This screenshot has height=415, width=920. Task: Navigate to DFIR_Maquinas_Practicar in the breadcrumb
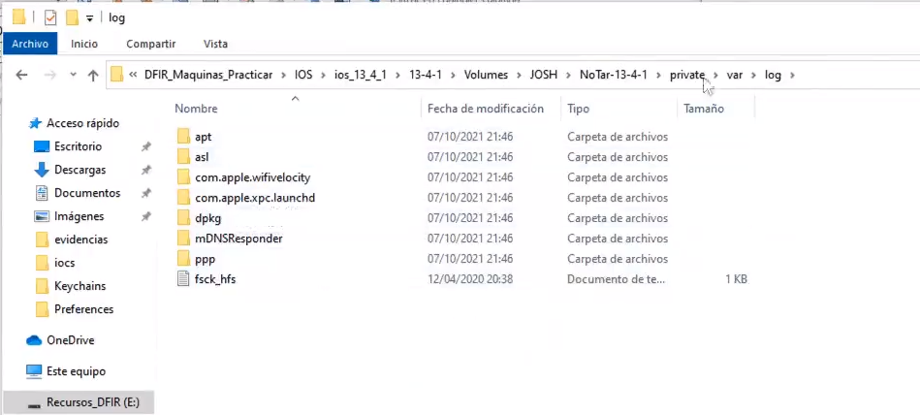pos(208,75)
